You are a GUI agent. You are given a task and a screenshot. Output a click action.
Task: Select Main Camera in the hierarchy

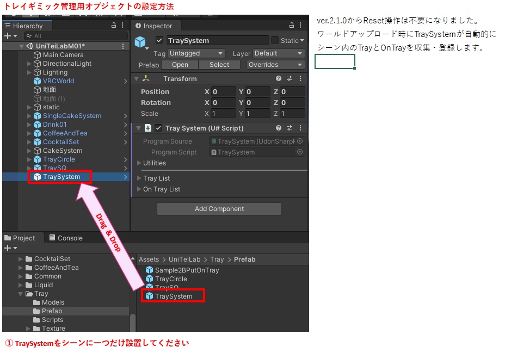pos(63,55)
